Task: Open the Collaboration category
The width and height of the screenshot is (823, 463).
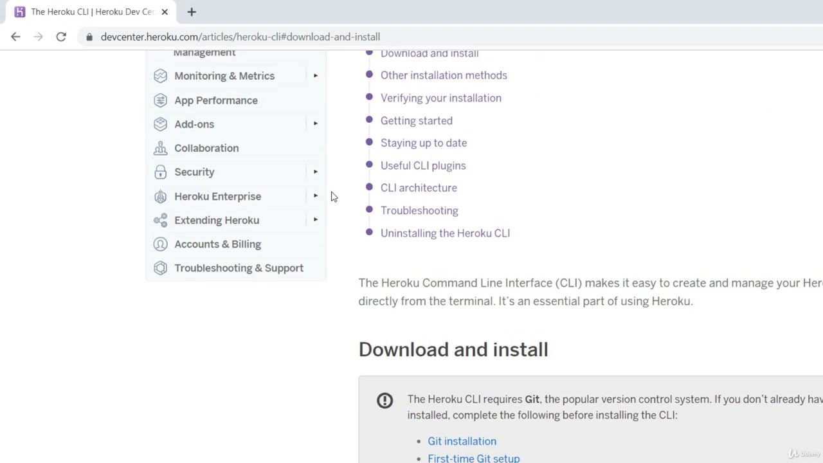Action: [x=206, y=148]
